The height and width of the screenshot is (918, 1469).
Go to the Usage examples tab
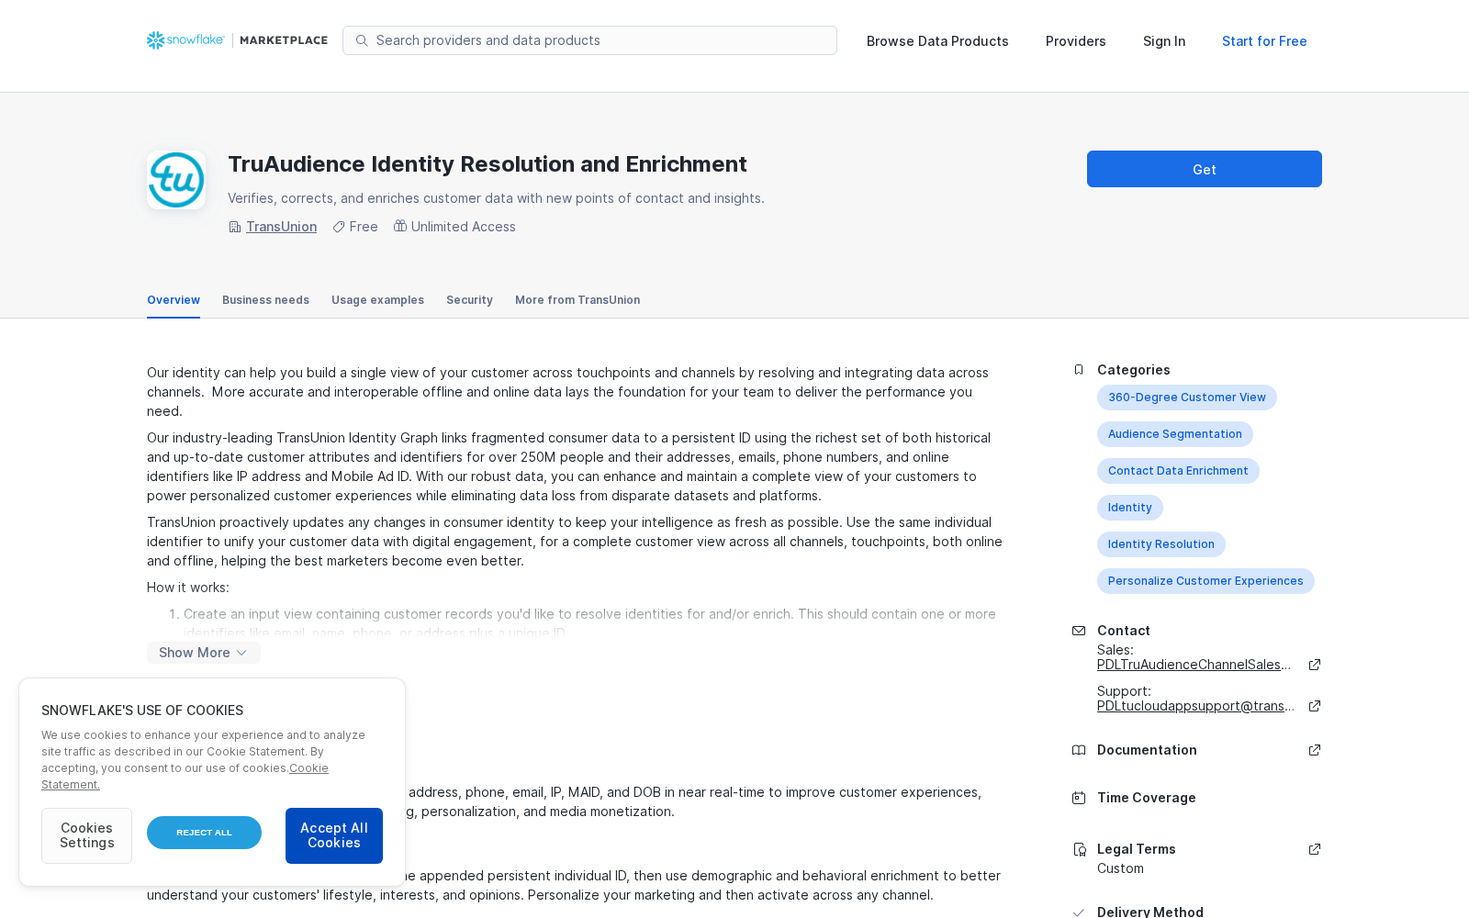(x=377, y=300)
